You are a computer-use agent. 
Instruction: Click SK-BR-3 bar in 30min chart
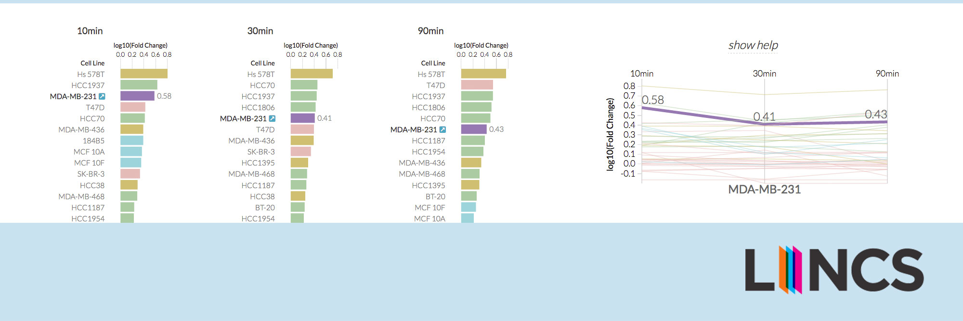pyautogui.click(x=300, y=152)
